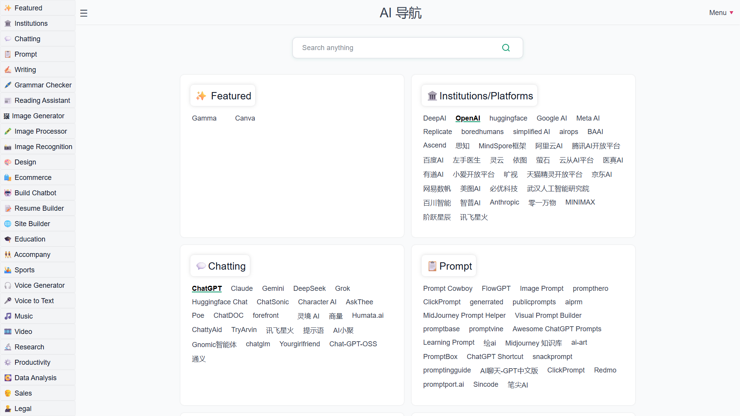The width and height of the screenshot is (740, 416).
Task: Expand navigation with the hamburger icon
Action: (84, 13)
